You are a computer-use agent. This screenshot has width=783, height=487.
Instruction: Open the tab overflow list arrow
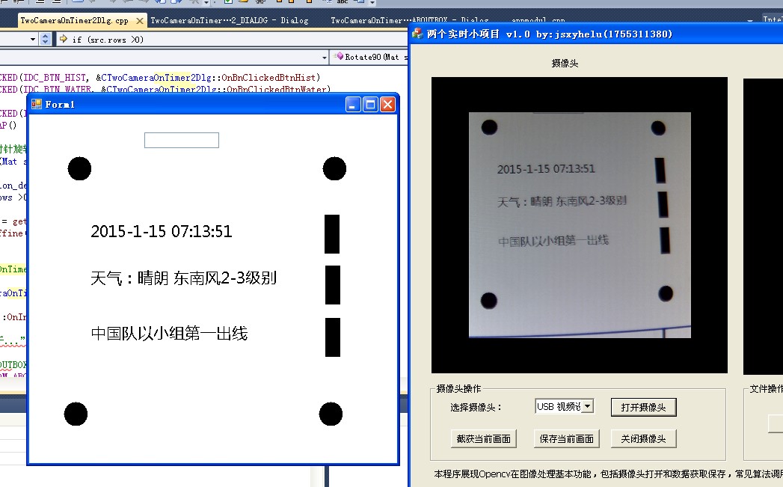pos(750,20)
